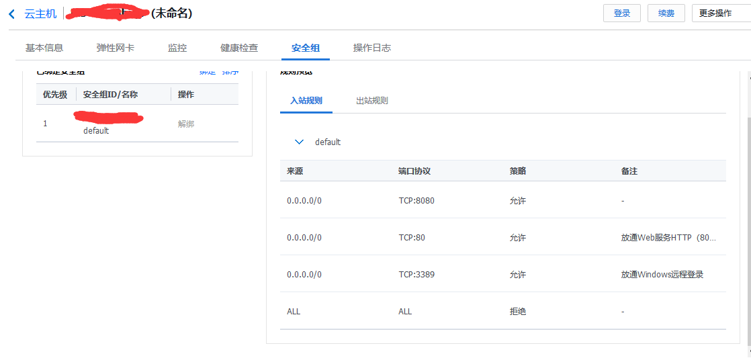Click the 备注 column header
Screen dimensions: 751x358
pos(629,171)
